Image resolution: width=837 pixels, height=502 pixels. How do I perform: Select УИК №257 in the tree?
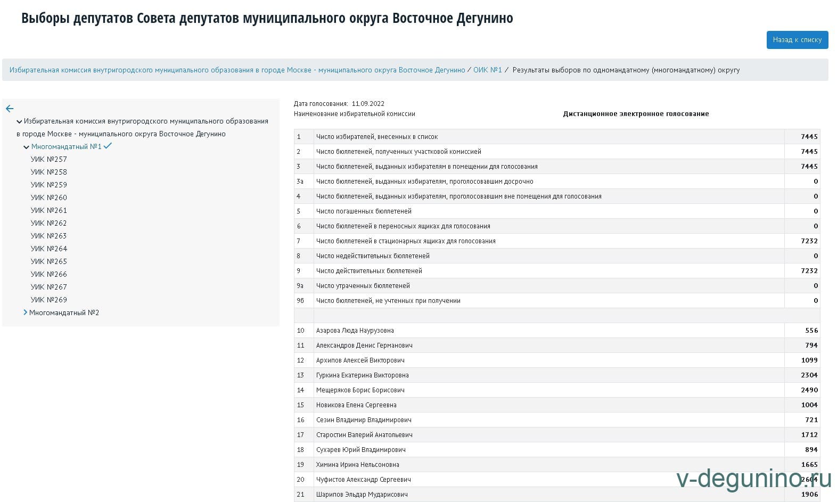coord(49,159)
